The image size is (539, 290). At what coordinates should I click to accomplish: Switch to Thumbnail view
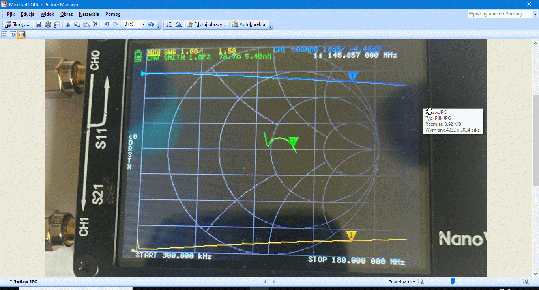point(5,34)
